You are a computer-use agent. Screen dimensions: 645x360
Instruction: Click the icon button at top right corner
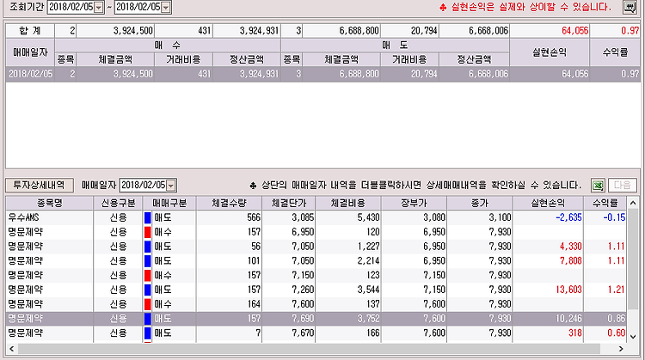[x=630, y=7]
